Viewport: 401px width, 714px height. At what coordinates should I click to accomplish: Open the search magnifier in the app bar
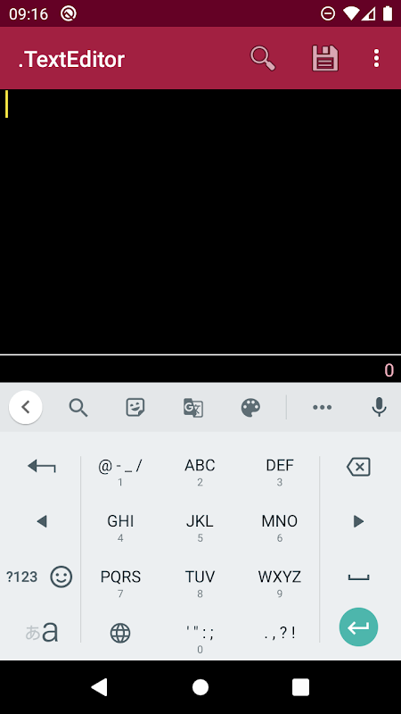(x=263, y=59)
